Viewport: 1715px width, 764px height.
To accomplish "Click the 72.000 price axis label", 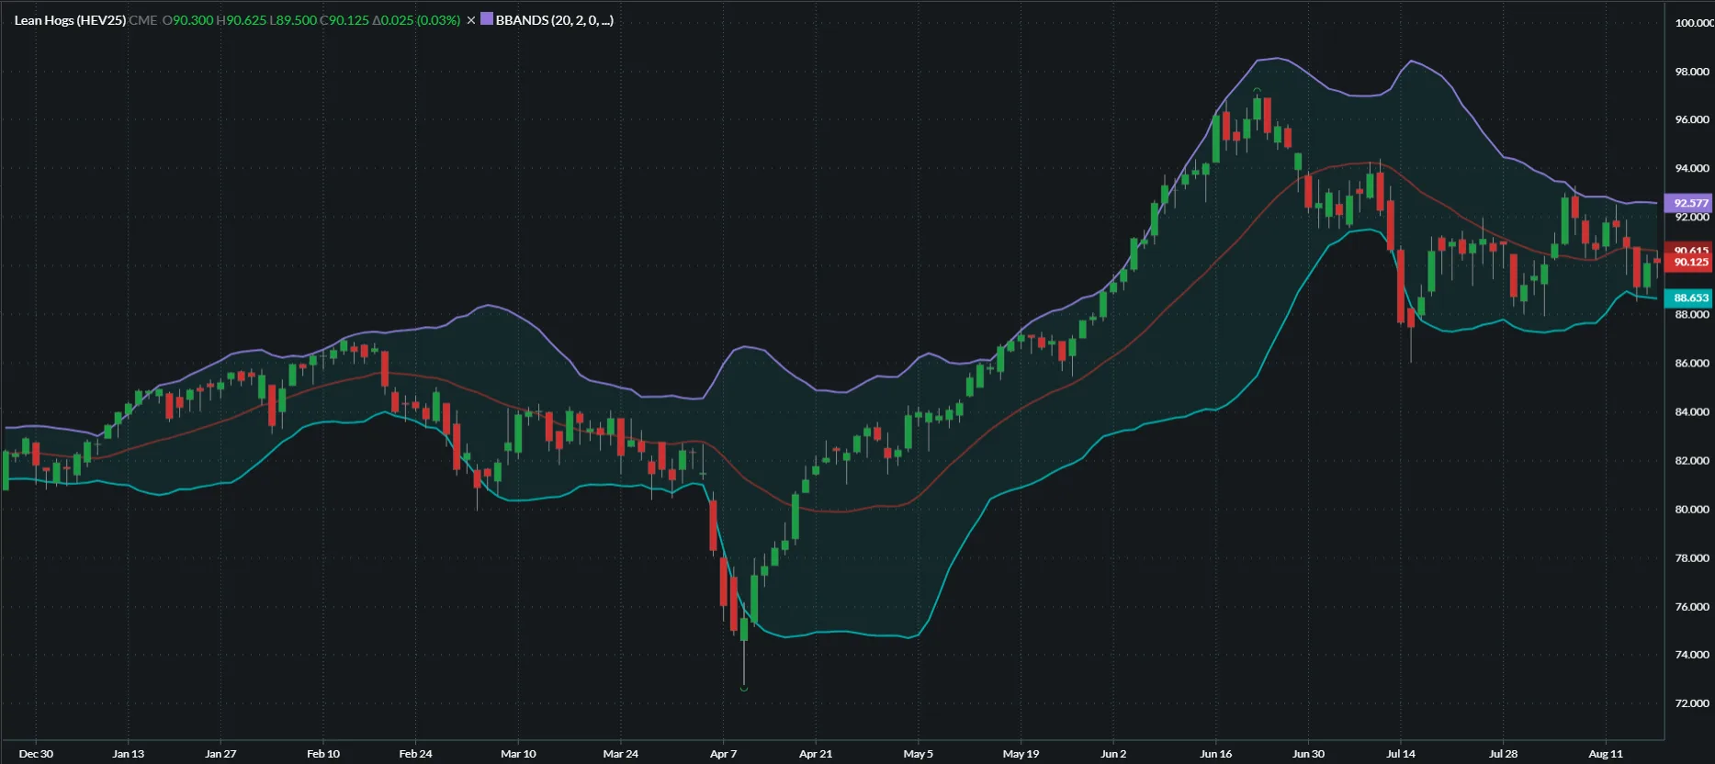I will 1692,703.
